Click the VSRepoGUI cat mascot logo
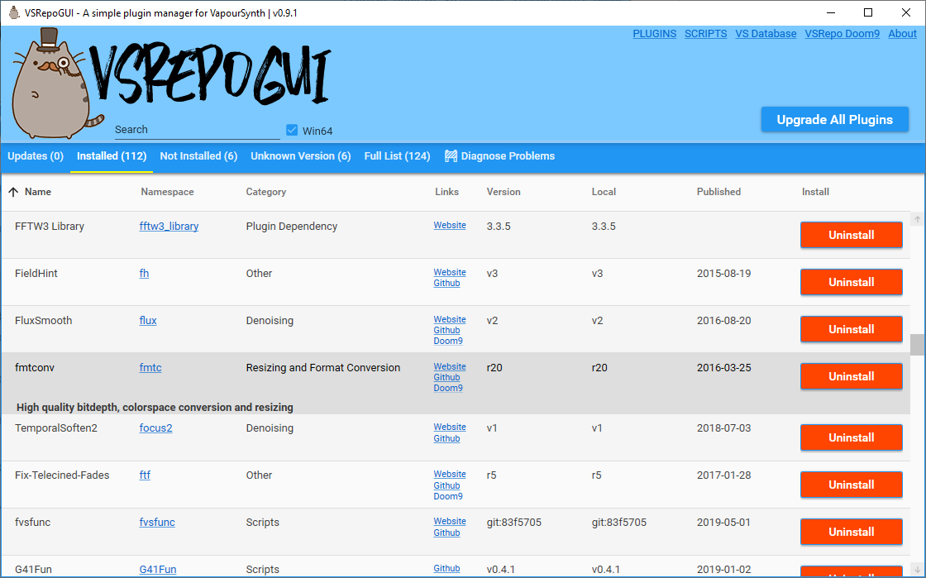The width and height of the screenshot is (926, 578). coord(56,83)
